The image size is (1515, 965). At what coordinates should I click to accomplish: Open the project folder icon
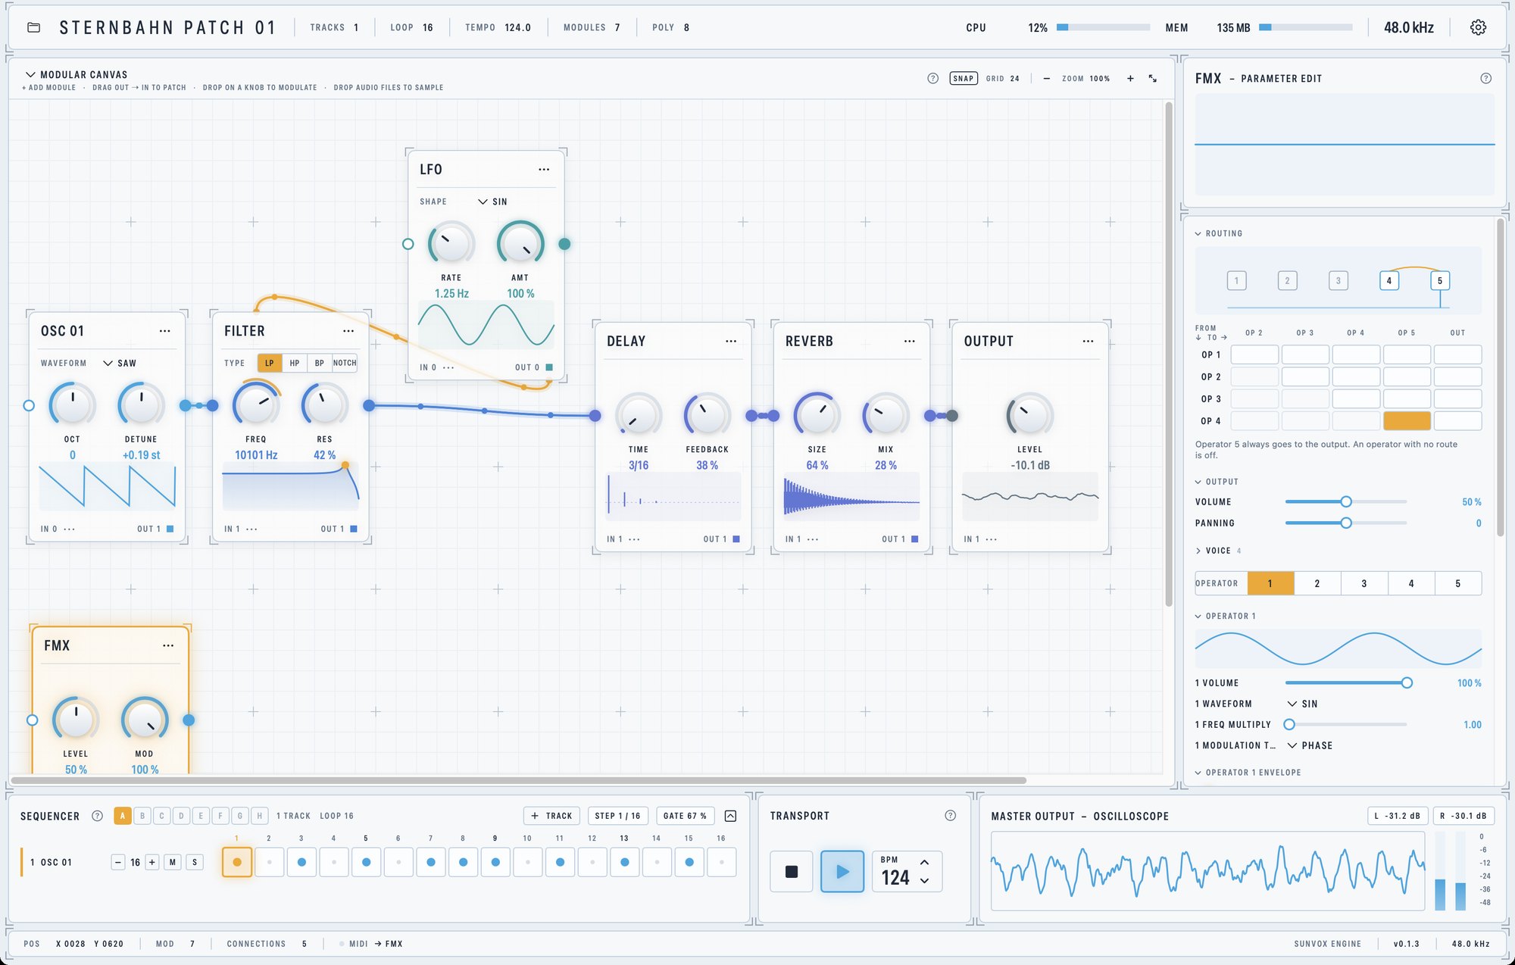coord(33,27)
